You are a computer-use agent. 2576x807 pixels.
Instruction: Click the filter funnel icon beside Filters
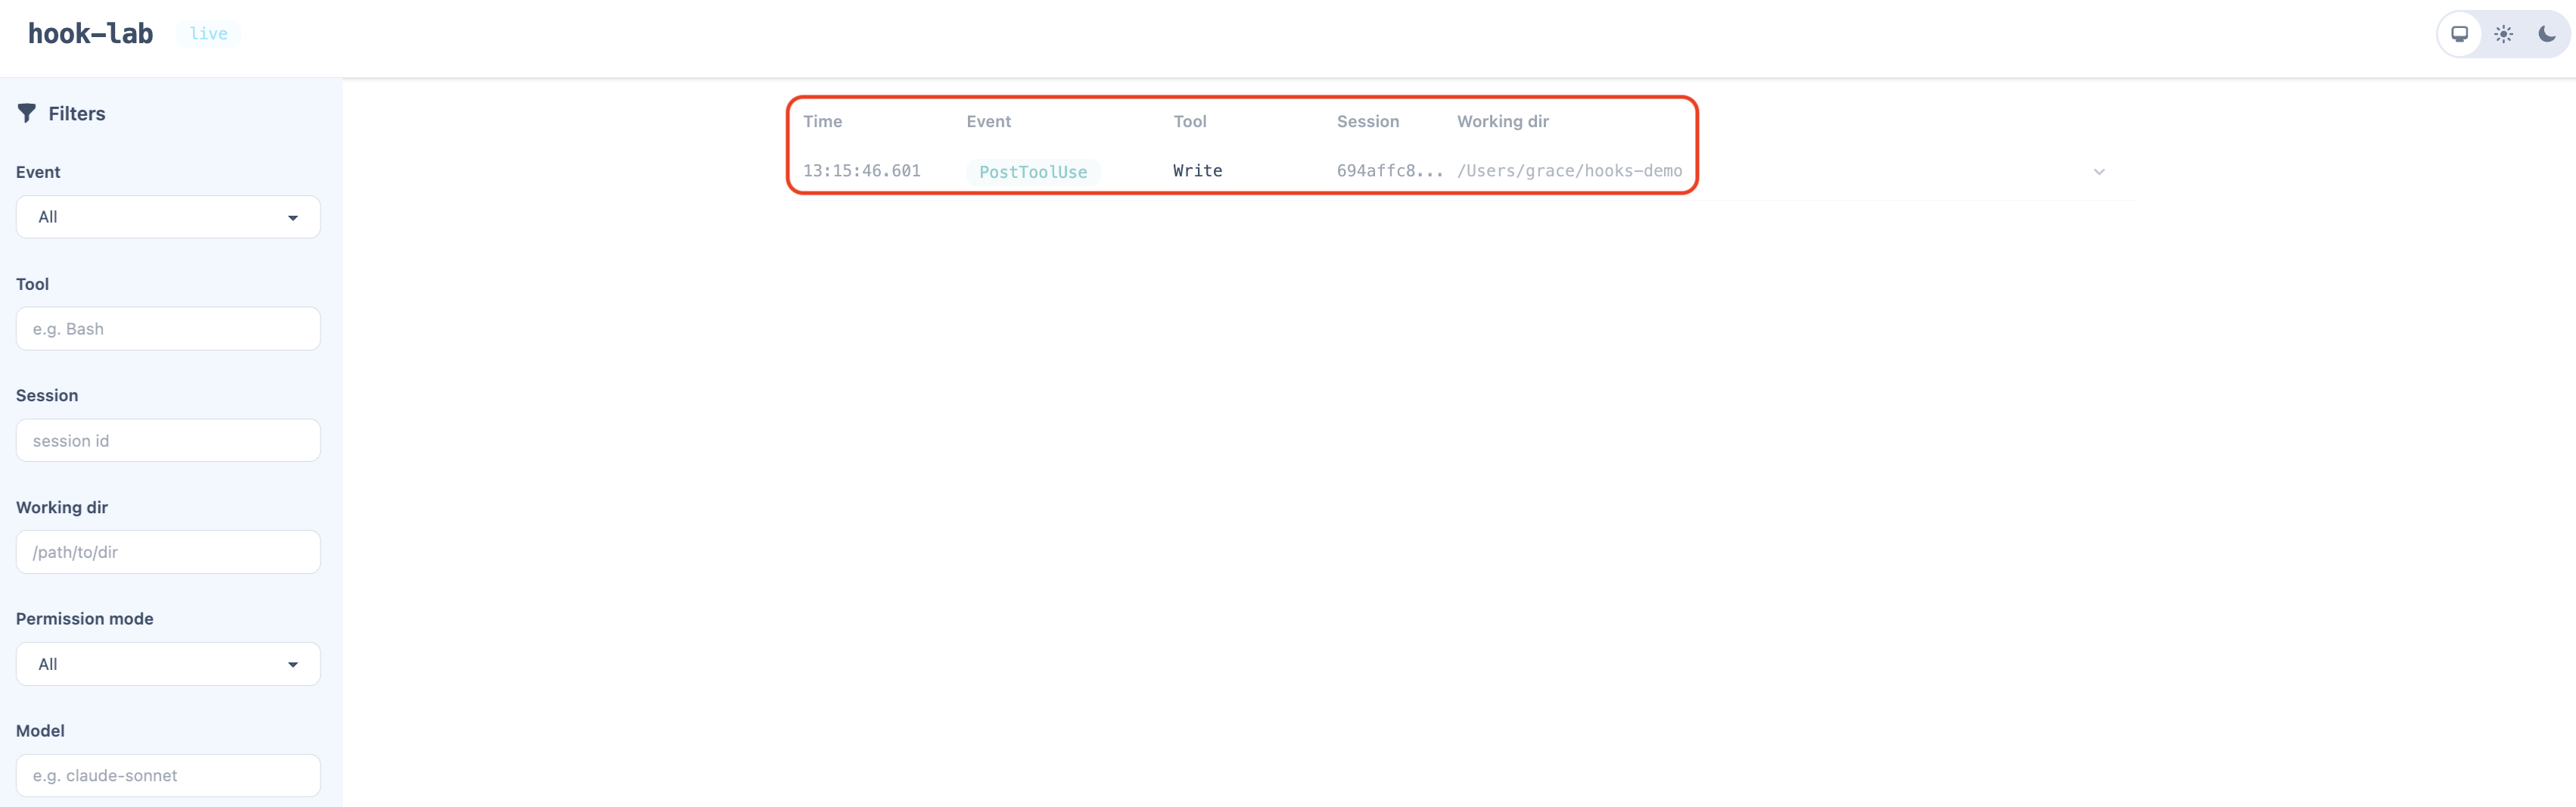27,113
